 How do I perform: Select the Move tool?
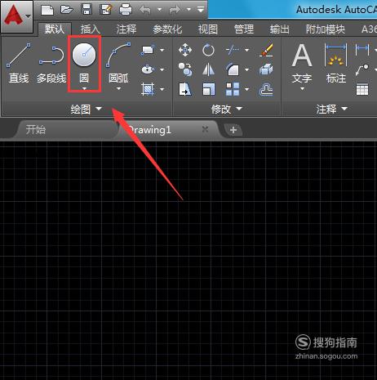[x=185, y=50]
